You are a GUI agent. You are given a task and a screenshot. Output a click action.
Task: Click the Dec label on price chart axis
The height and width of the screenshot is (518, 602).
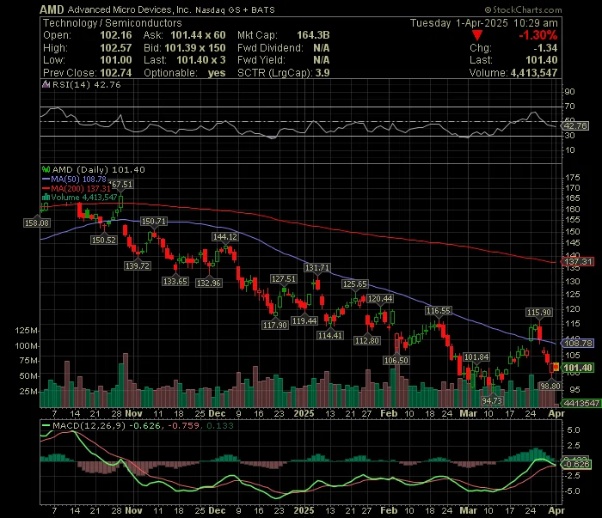[x=217, y=413]
